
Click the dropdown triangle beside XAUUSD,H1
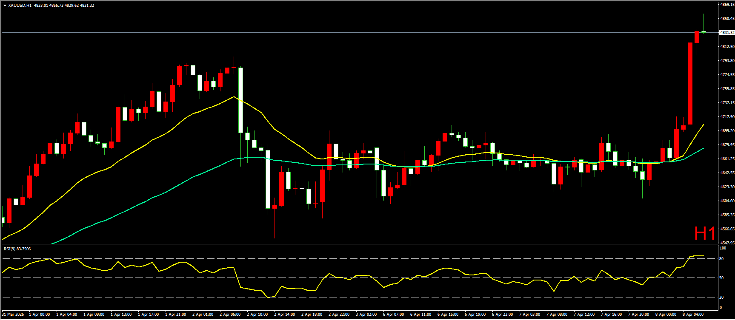tap(5, 6)
